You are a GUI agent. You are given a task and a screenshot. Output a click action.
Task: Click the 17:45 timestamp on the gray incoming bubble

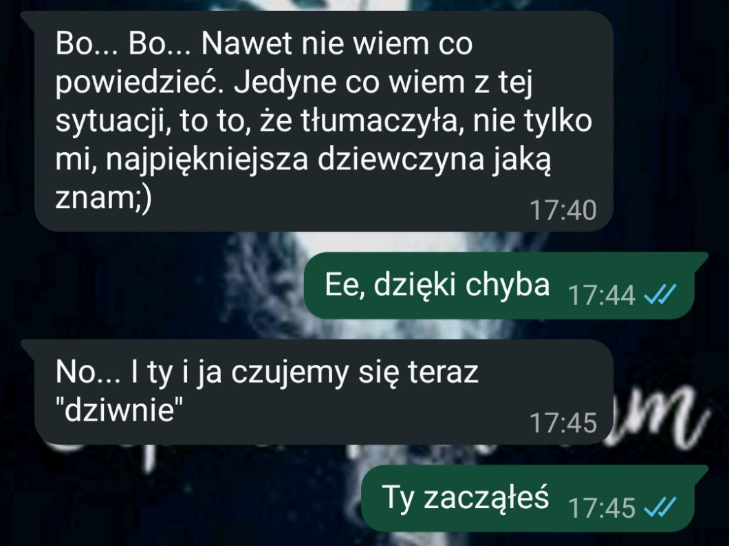tap(563, 423)
